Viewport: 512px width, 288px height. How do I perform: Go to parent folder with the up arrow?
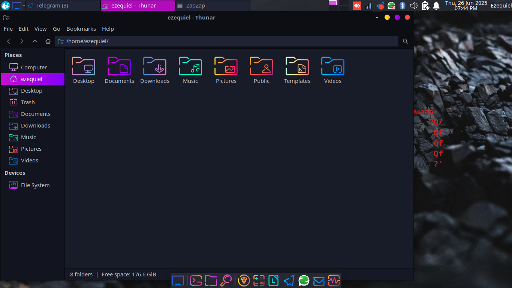[x=35, y=41]
